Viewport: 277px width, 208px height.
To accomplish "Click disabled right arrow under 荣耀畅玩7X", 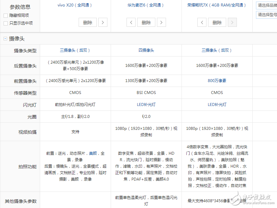I will click(232, 22).
